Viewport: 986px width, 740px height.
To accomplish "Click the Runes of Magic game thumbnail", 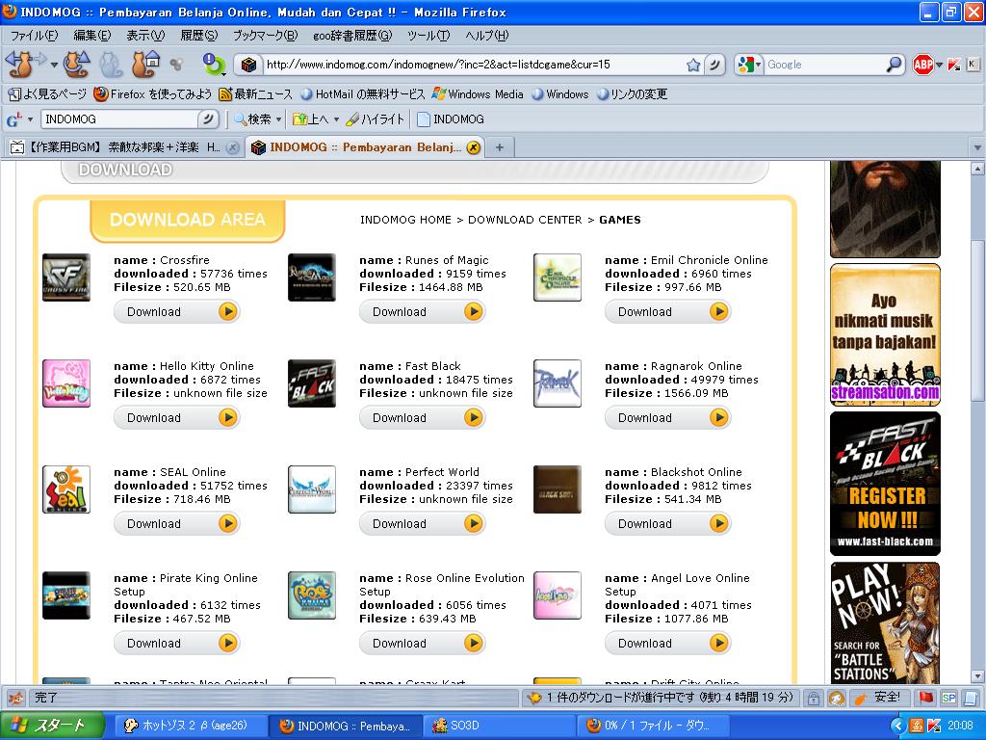I will [312, 277].
